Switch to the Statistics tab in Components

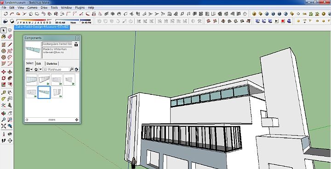click(51, 64)
